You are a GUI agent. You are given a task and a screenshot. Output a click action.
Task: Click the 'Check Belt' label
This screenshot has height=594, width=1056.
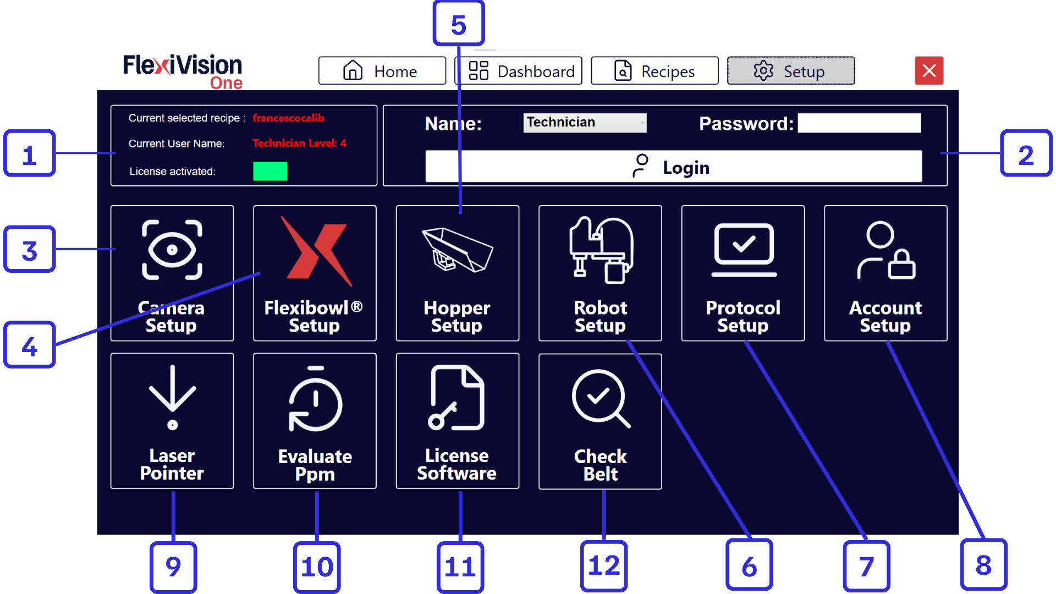click(x=600, y=465)
